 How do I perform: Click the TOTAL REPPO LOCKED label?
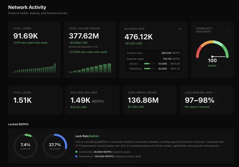click(142, 92)
